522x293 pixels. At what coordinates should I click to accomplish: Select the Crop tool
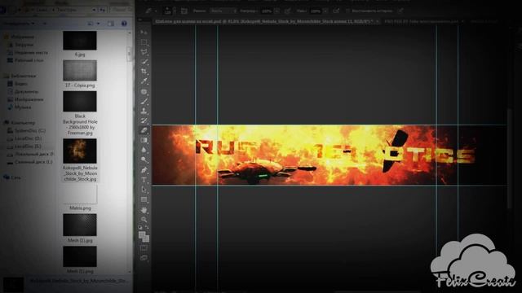144,72
